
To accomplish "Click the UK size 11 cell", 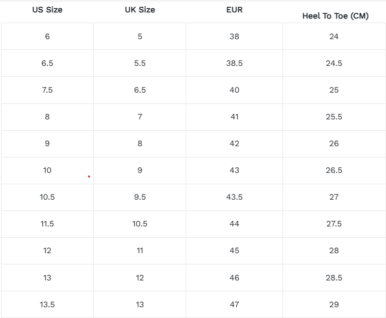I will [139, 251].
